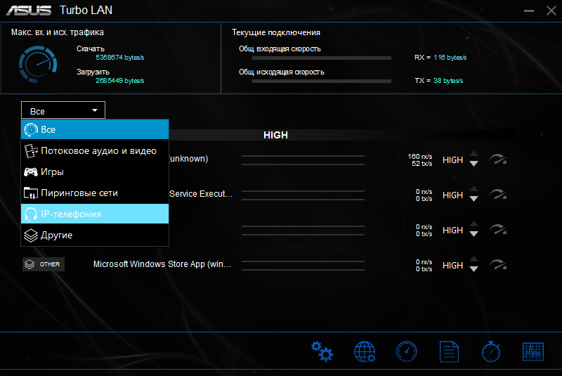Lower priority of the Service Execut... row
562x376 pixels.
(473, 199)
